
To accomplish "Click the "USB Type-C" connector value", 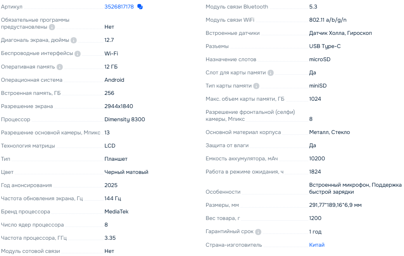I will 325,46.
